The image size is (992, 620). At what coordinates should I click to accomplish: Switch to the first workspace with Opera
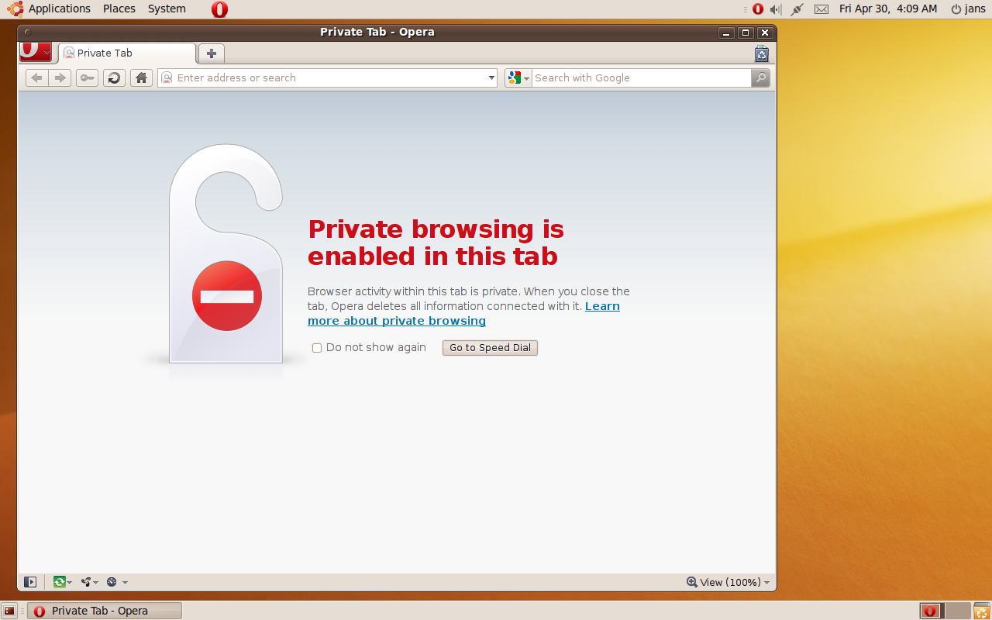coord(932,611)
